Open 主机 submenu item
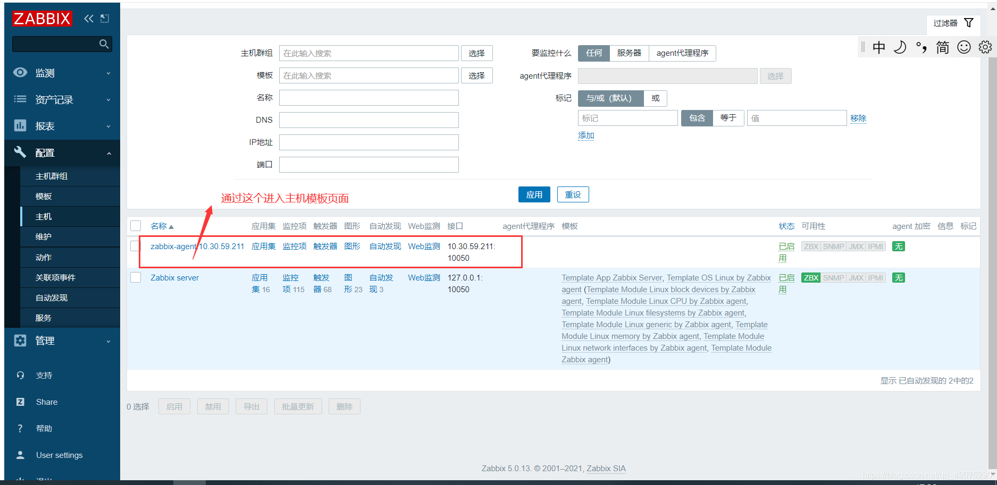The width and height of the screenshot is (997, 485). pos(70,216)
